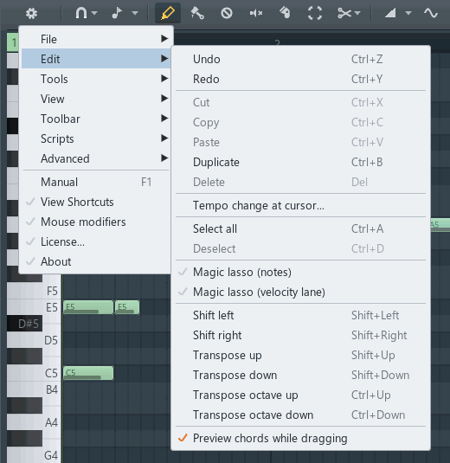Click the B4 piano key
The height and width of the screenshot is (463, 450).
pyautogui.click(x=34, y=389)
